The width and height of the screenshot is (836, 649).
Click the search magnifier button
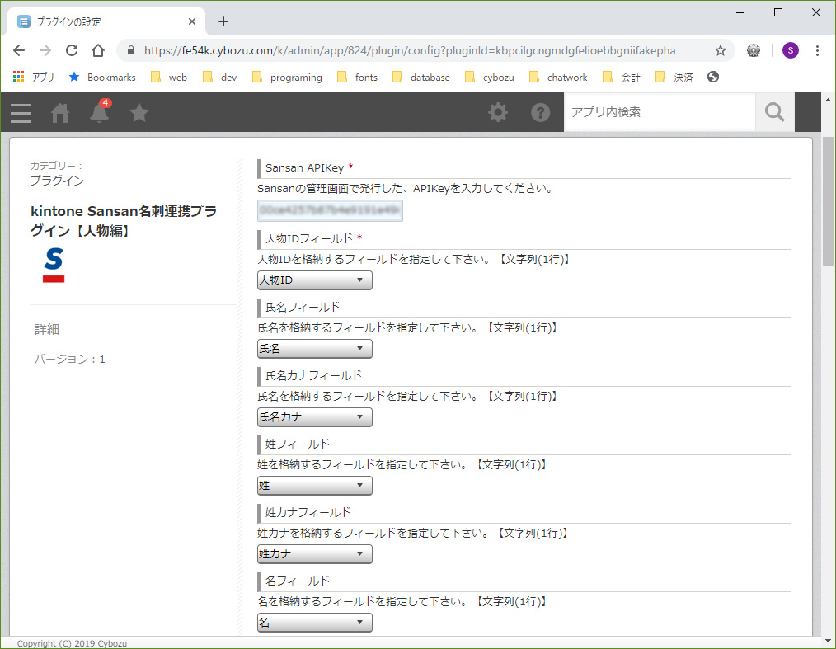pyautogui.click(x=775, y=112)
